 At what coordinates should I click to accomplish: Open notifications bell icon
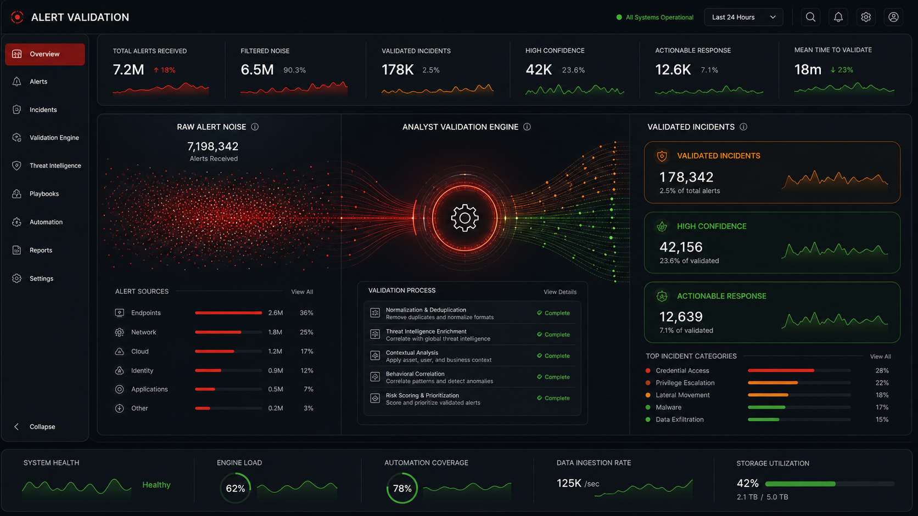838,17
